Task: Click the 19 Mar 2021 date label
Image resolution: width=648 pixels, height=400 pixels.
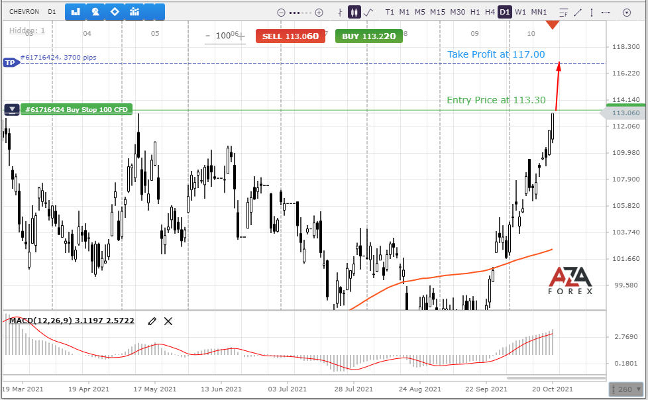Action: pyautogui.click(x=23, y=389)
